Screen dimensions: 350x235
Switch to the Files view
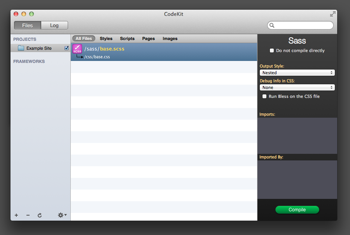click(28, 25)
